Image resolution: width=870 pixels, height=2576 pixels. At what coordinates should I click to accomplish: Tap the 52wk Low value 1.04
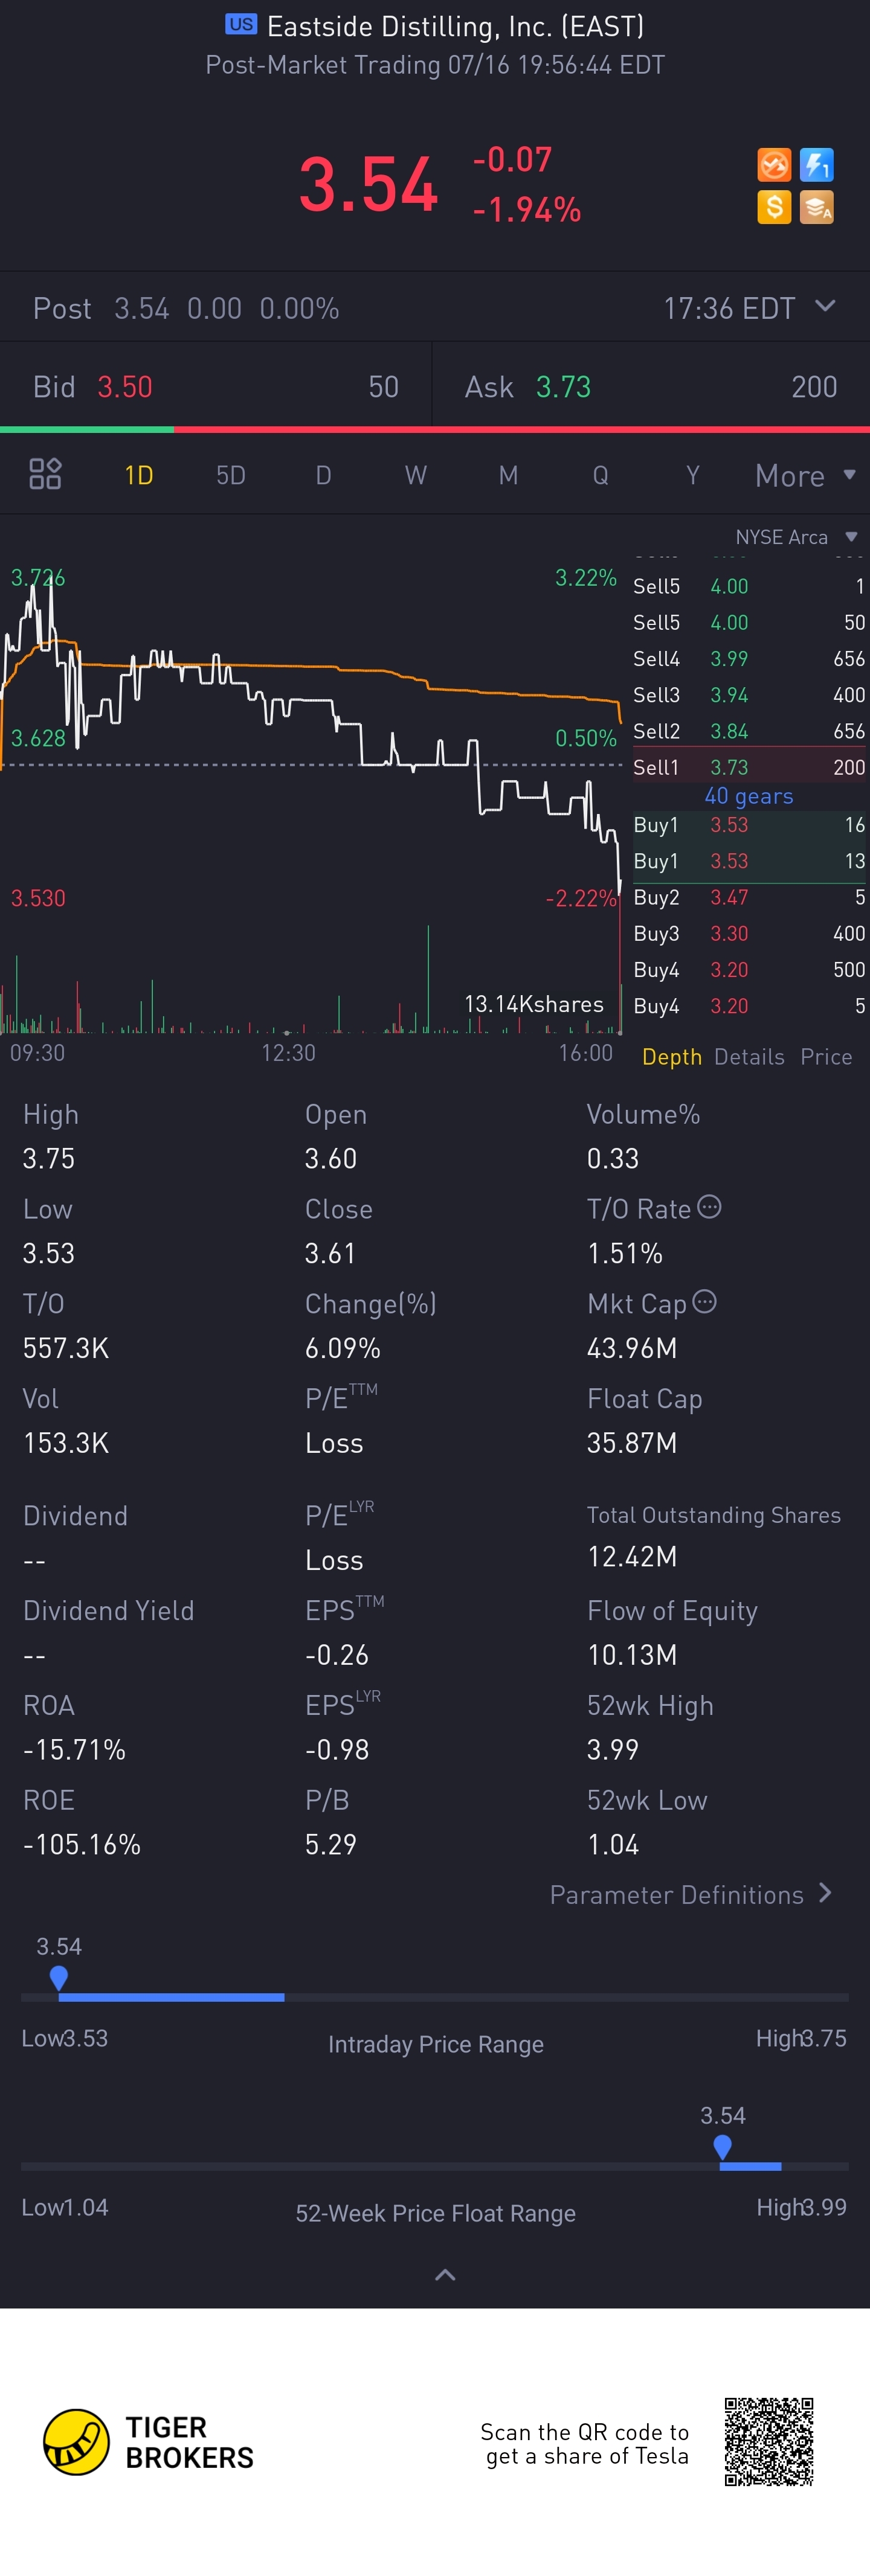(x=613, y=1844)
